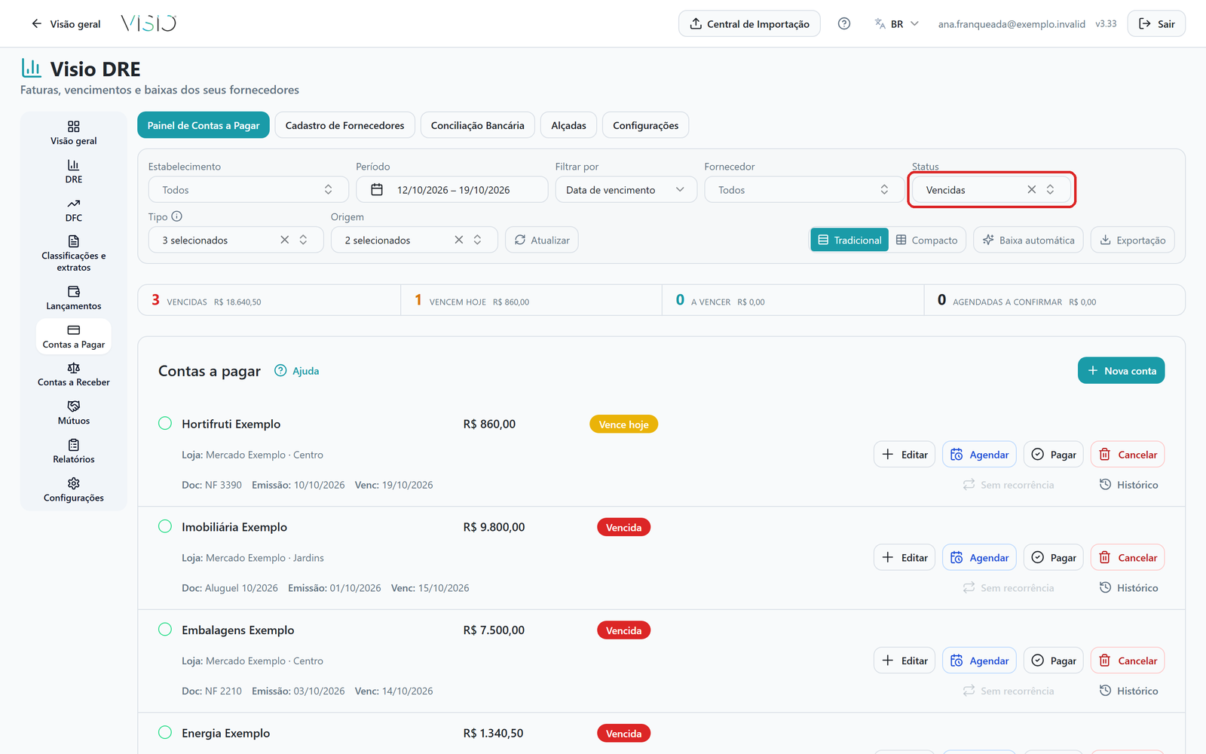This screenshot has width=1206, height=754.
Task: Open the Período date range field
Action: pyautogui.click(x=451, y=189)
